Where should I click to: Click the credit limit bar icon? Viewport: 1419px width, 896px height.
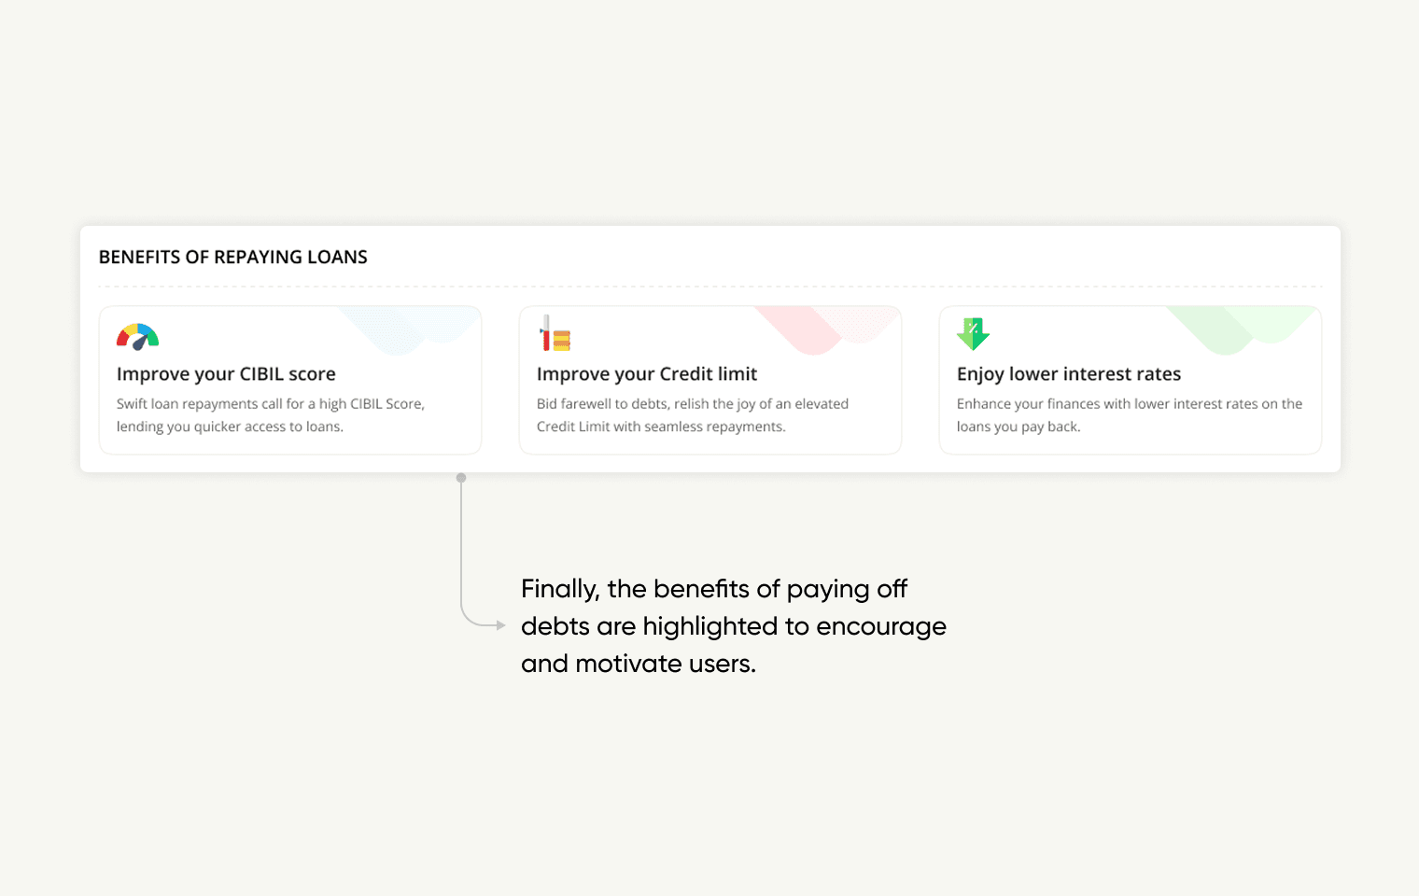[555, 333]
